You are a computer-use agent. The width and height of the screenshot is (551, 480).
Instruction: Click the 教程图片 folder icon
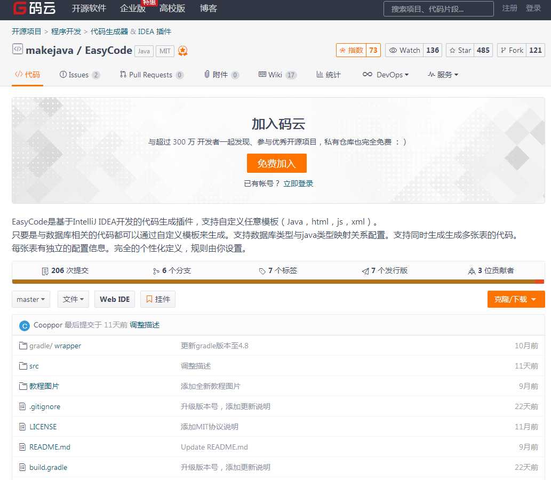(23, 386)
